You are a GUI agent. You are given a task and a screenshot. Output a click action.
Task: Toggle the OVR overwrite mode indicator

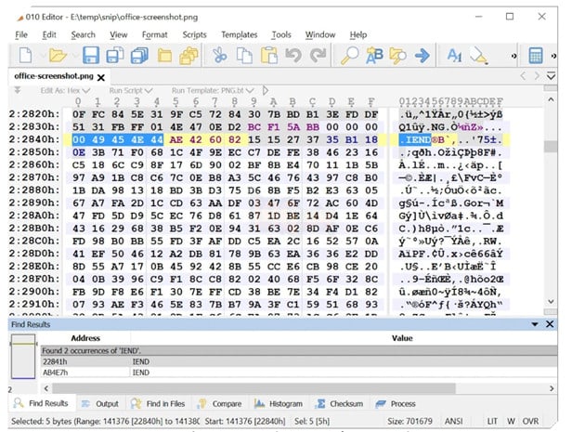pos(530,421)
